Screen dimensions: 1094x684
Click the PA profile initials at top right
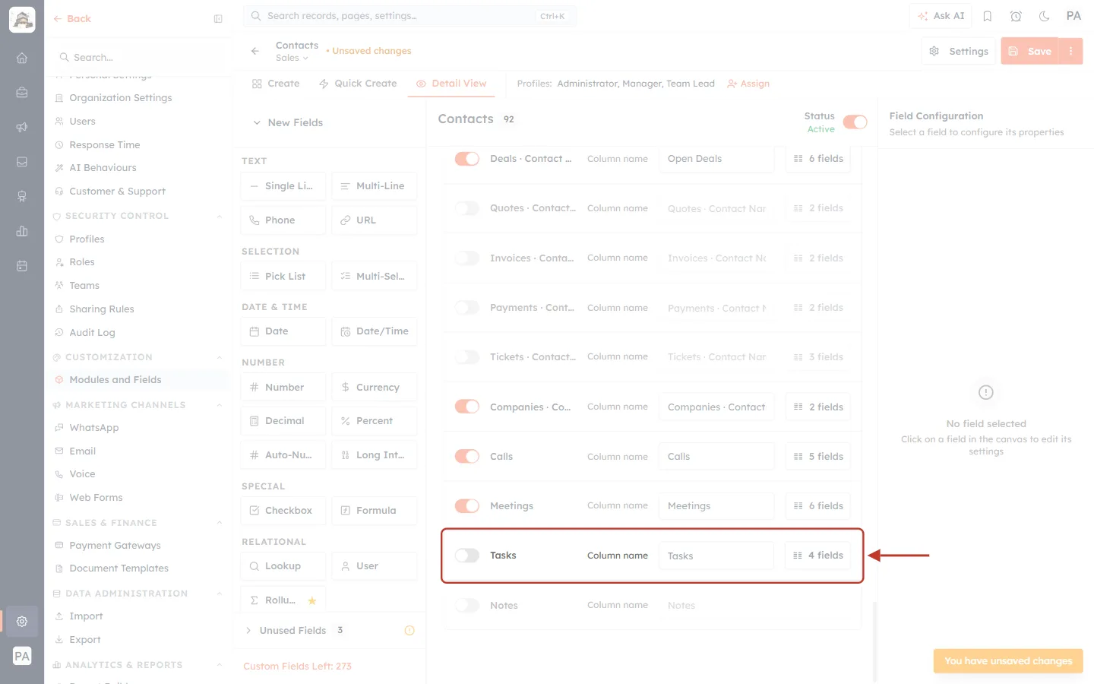point(1073,16)
